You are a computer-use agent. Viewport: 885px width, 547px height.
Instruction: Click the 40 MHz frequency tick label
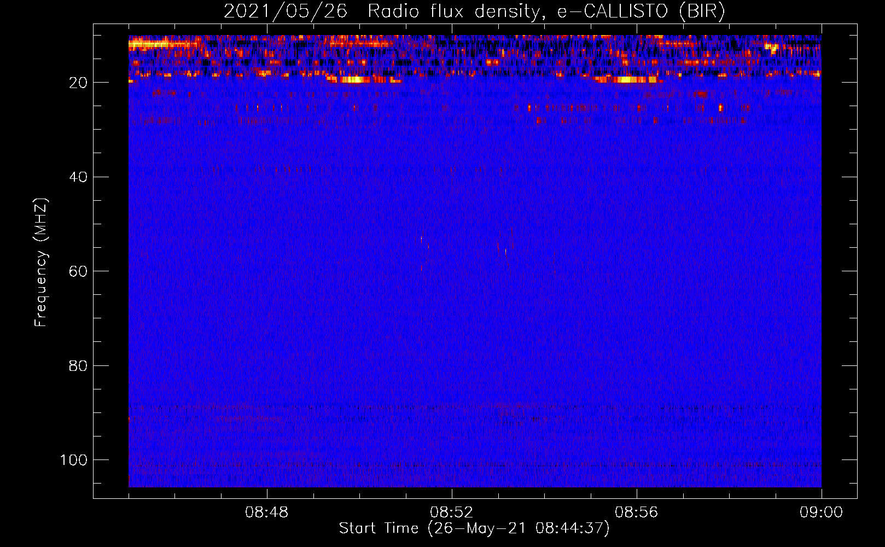pyautogui.click(x=78, y=177)
